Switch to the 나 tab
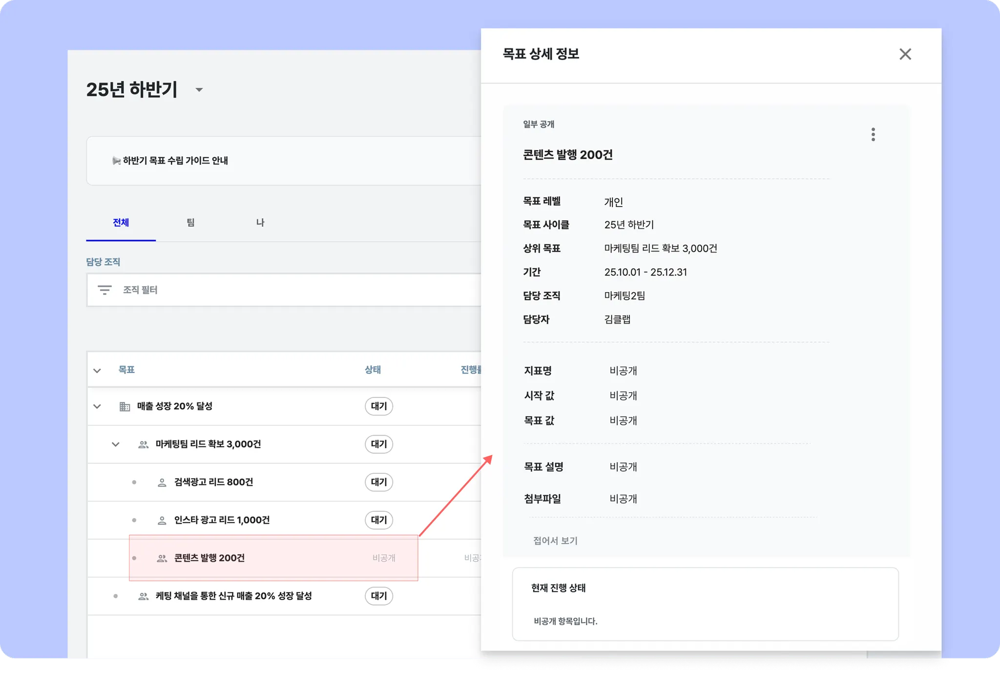This screenshot has height=673, width=1000. coord(260,223)
